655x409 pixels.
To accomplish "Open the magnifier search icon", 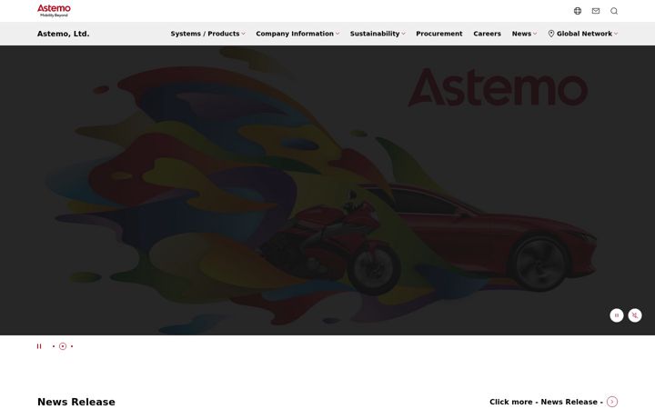I will pyautogui.click(x=614, y=11).
